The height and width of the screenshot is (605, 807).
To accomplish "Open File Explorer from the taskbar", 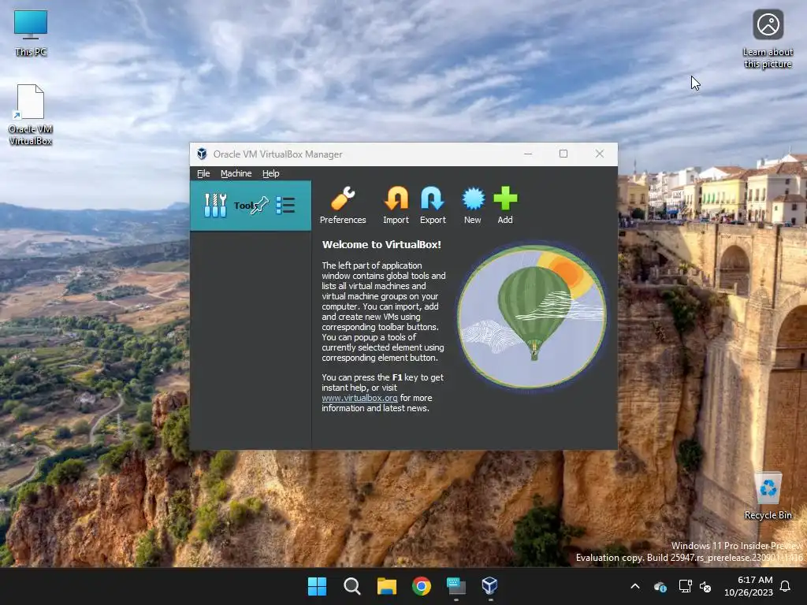I will click(386, 586).
